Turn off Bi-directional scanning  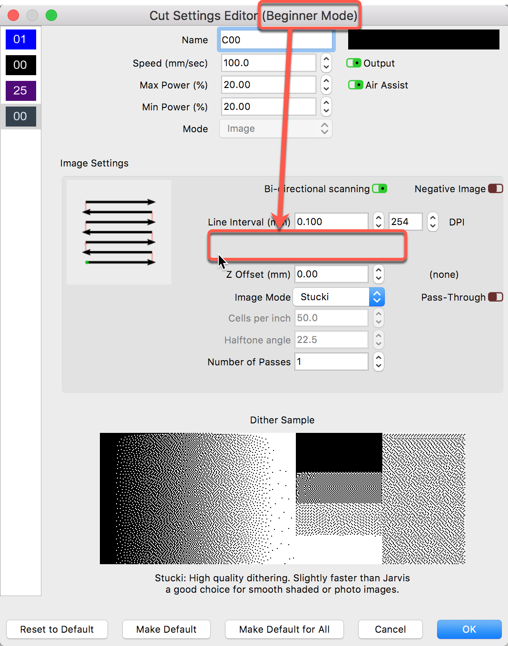point(379,188)
